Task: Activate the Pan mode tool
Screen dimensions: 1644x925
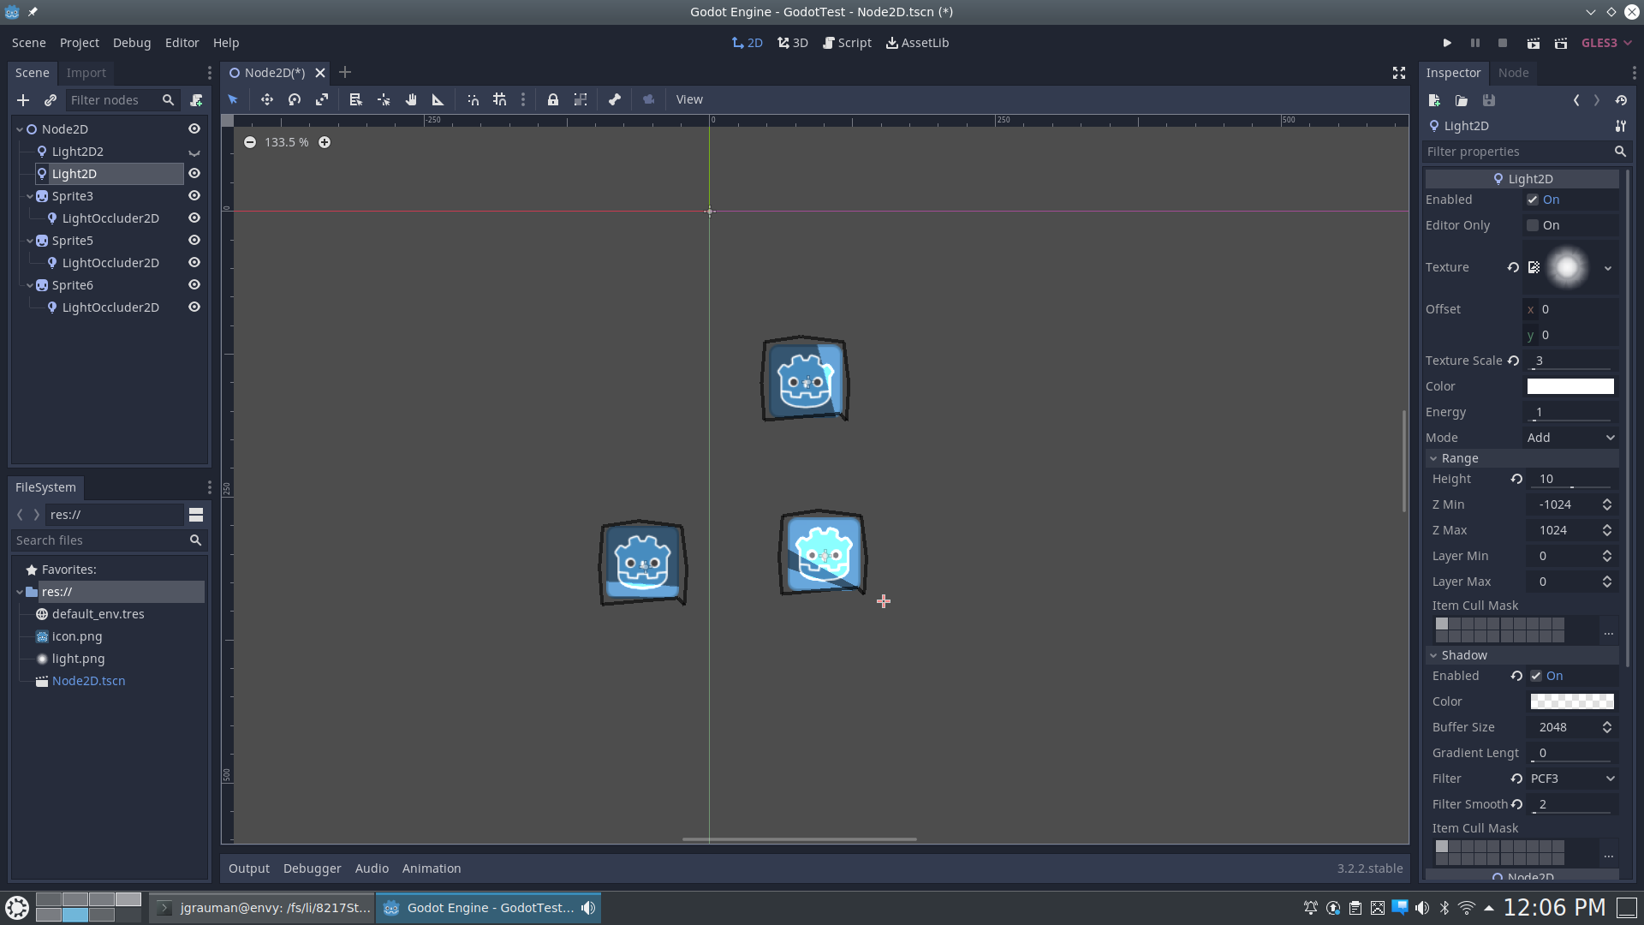Action: pos(410,99)
